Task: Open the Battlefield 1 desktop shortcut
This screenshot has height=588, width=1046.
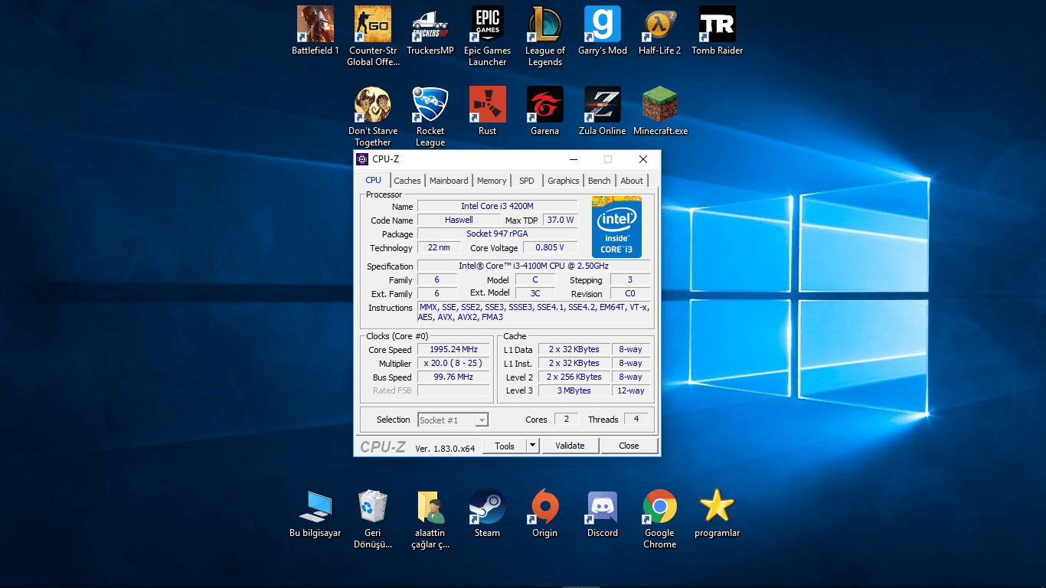Action: click(x=315, y=25)
